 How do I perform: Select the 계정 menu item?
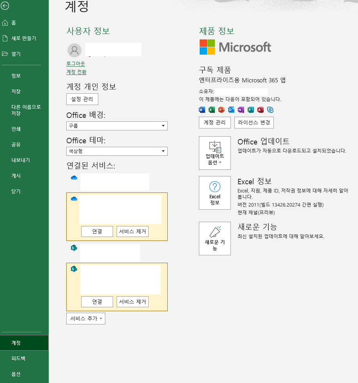tap(25, 343)
